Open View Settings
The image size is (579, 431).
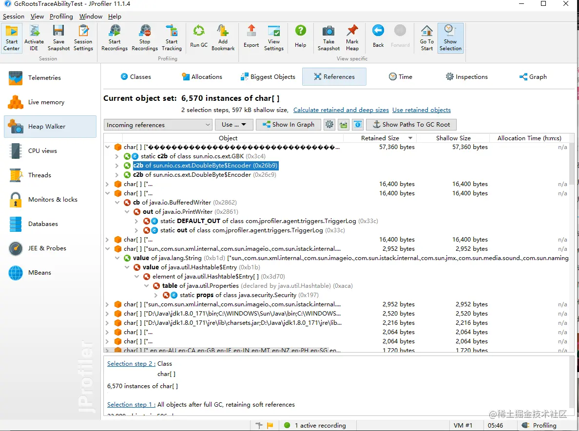(273, 38)
